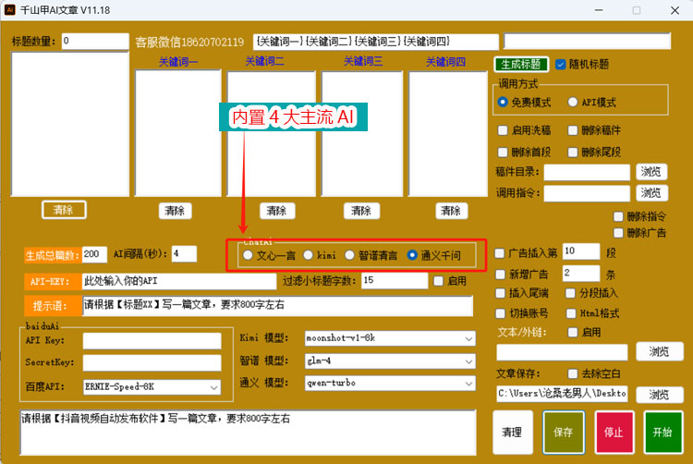693x464 pixels.
Task: Select the 智谱清言 AI radio option
Action: [x=349, y=255]
